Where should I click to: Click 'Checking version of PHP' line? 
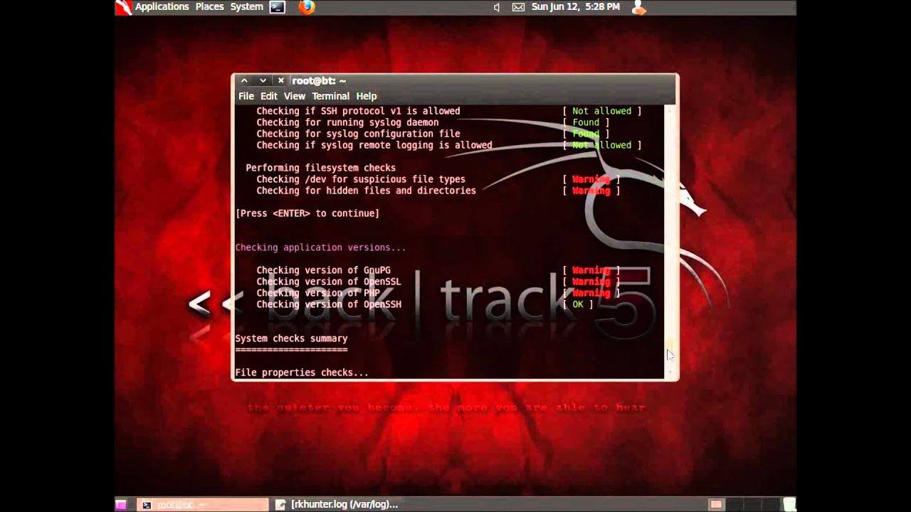[318, 293]
